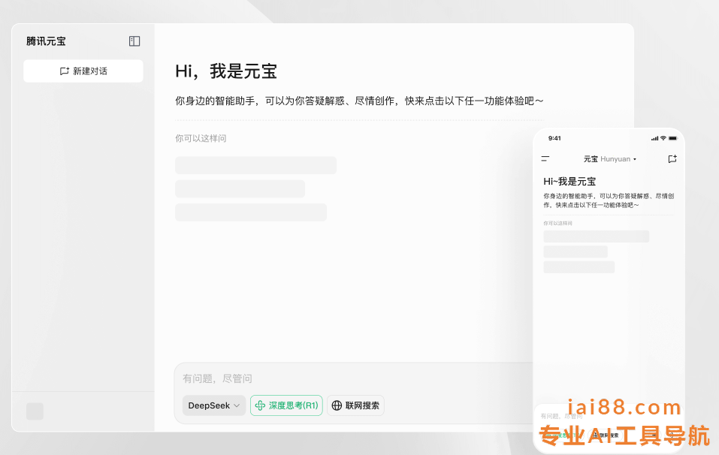Click the 你可以这样问 label on desktop

coord(201,138)
